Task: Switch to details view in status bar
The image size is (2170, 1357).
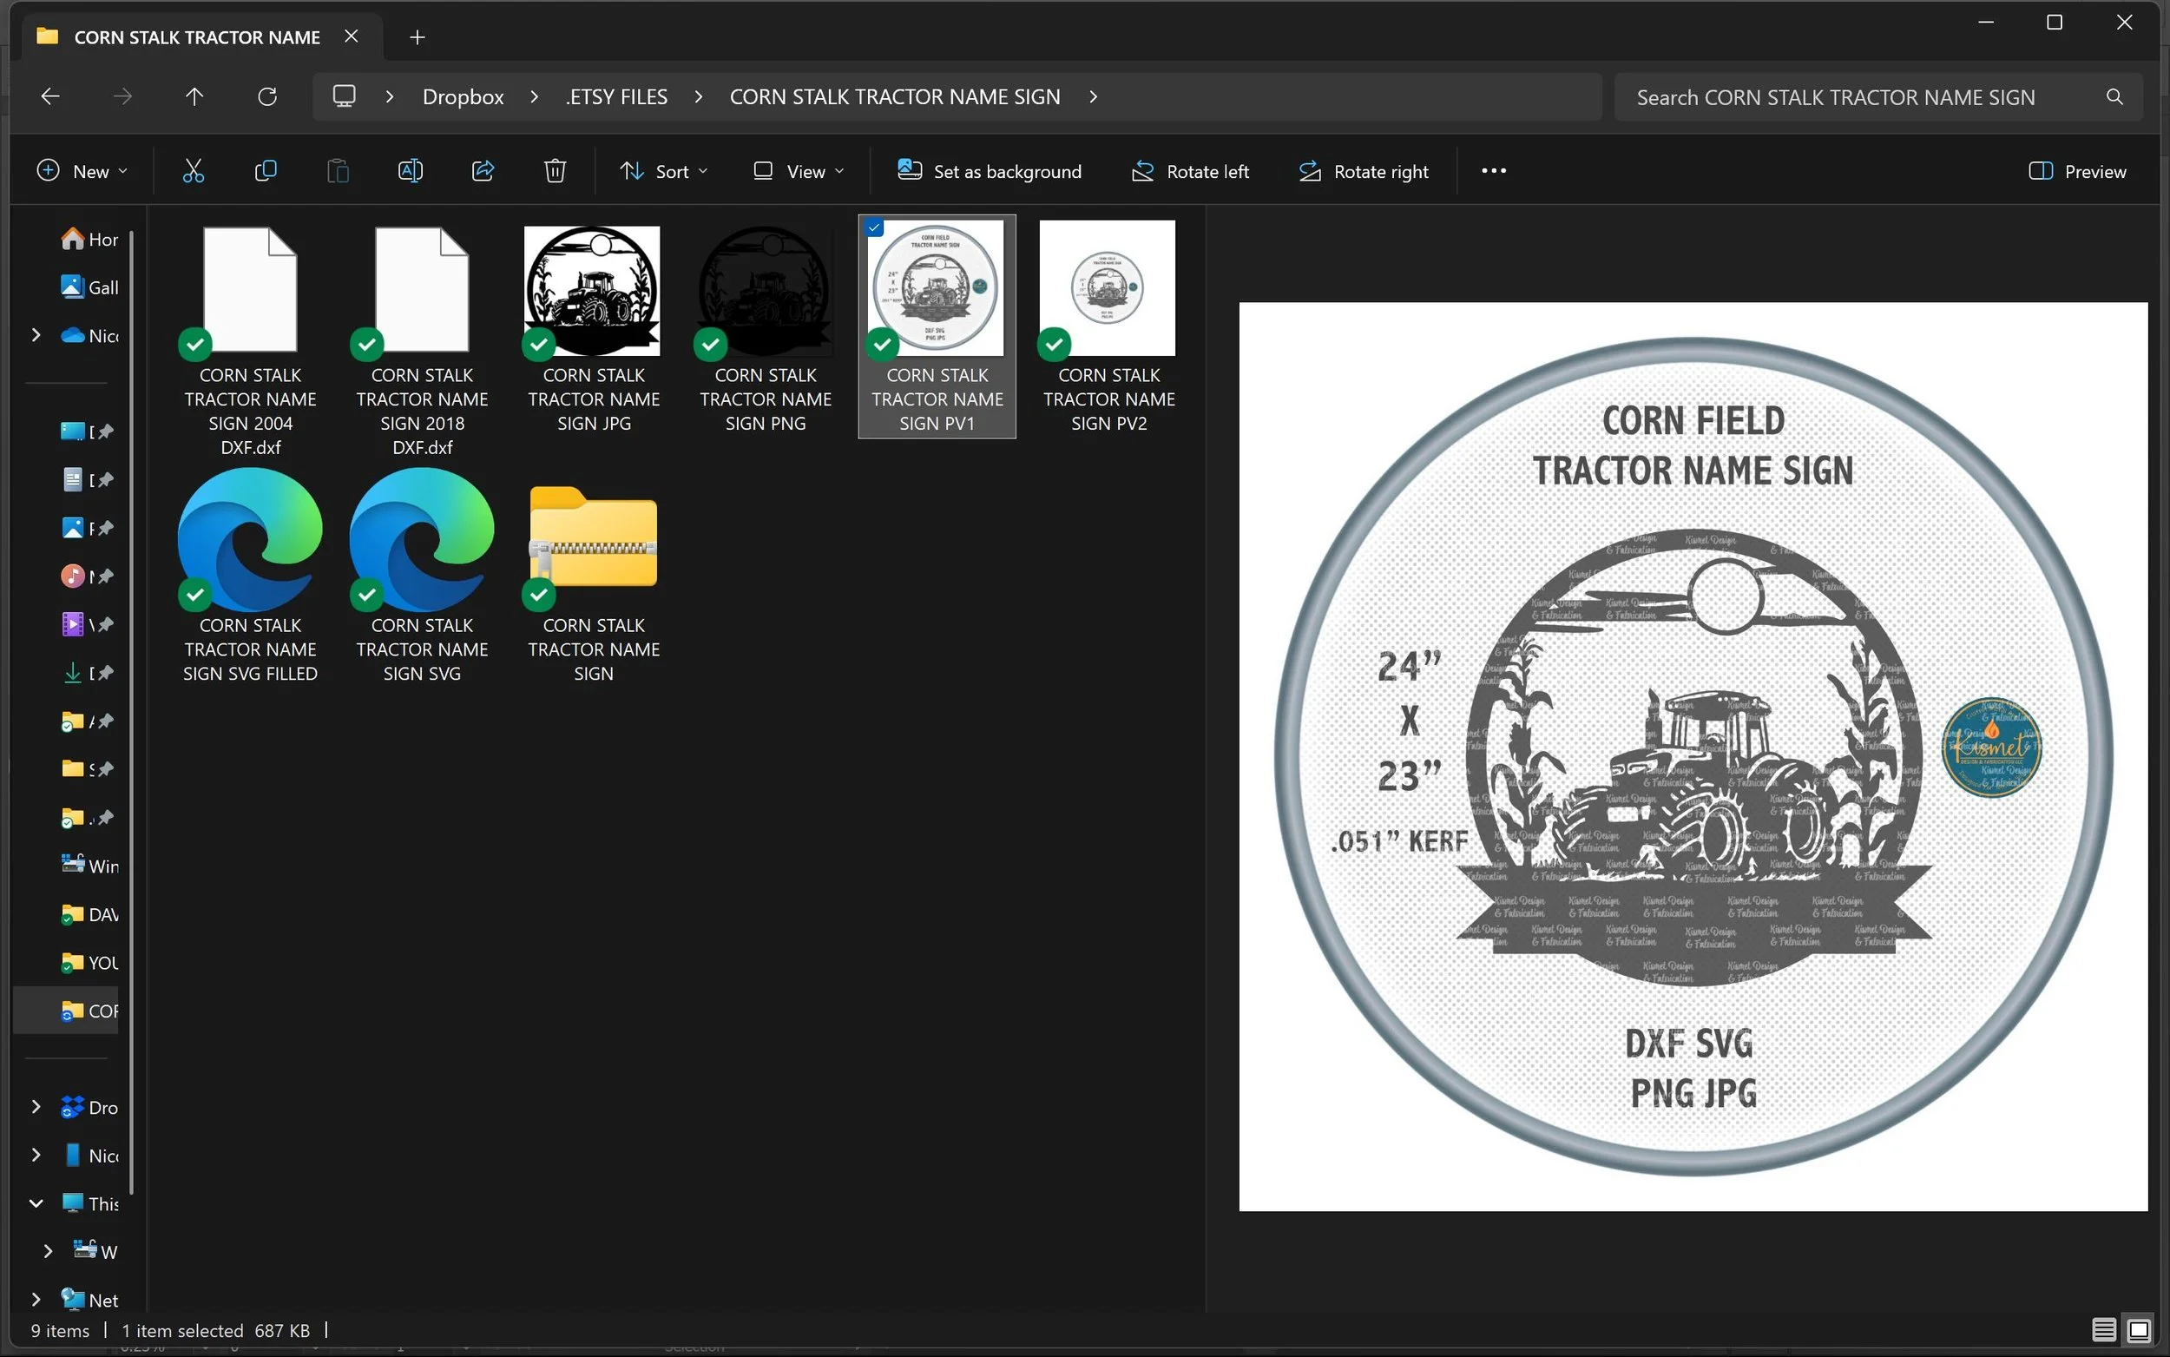Action: 2102,1329
